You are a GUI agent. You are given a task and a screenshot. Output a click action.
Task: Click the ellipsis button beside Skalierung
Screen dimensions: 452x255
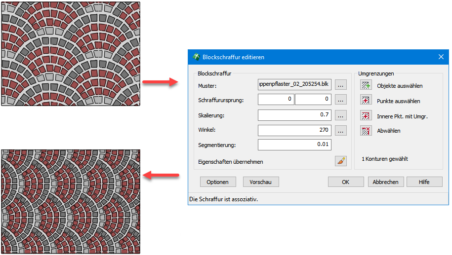tap(341, 115)
